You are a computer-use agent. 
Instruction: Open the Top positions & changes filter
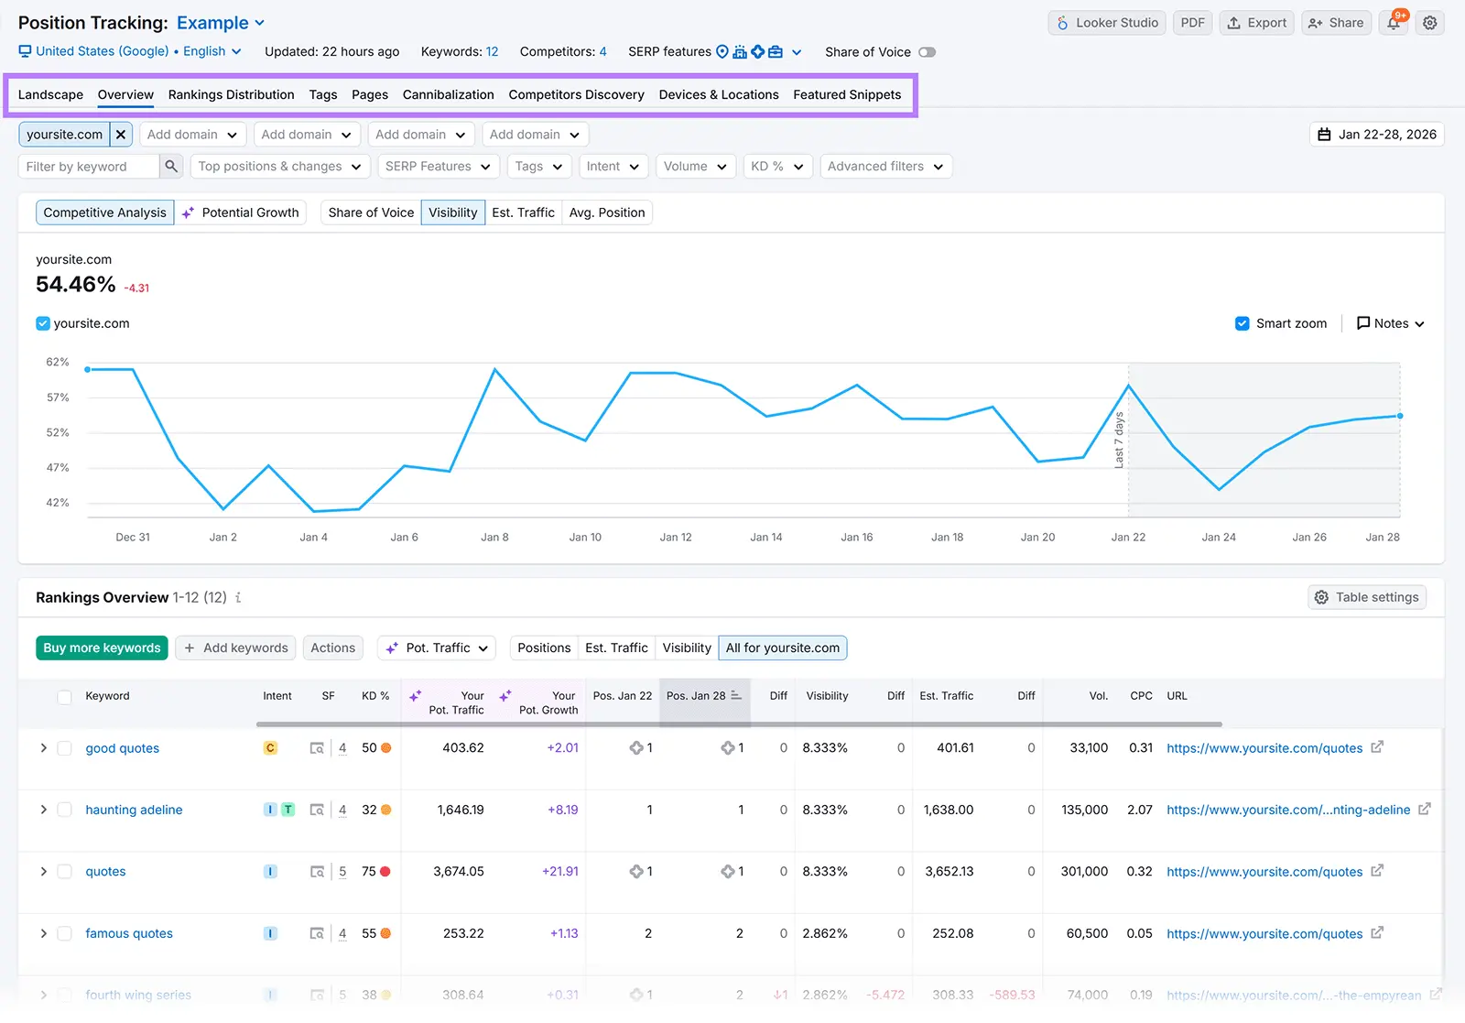[x=279, y=166]
